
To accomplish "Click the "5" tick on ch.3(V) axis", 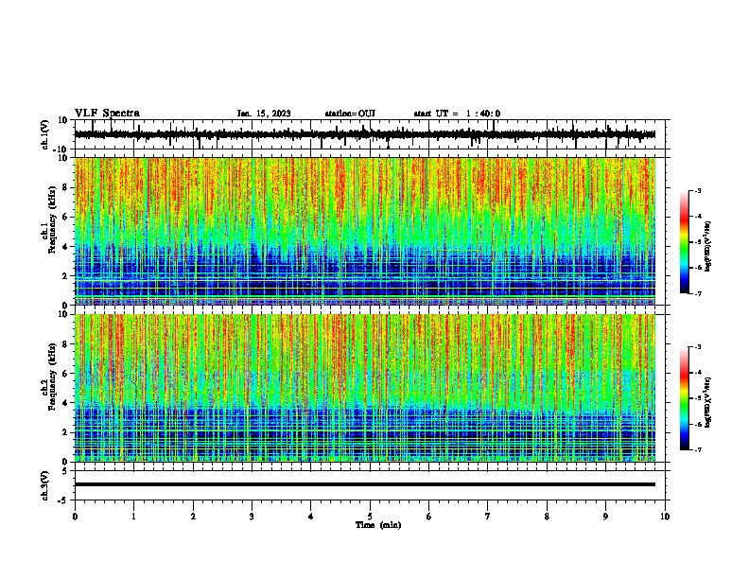I will [66, 470].
